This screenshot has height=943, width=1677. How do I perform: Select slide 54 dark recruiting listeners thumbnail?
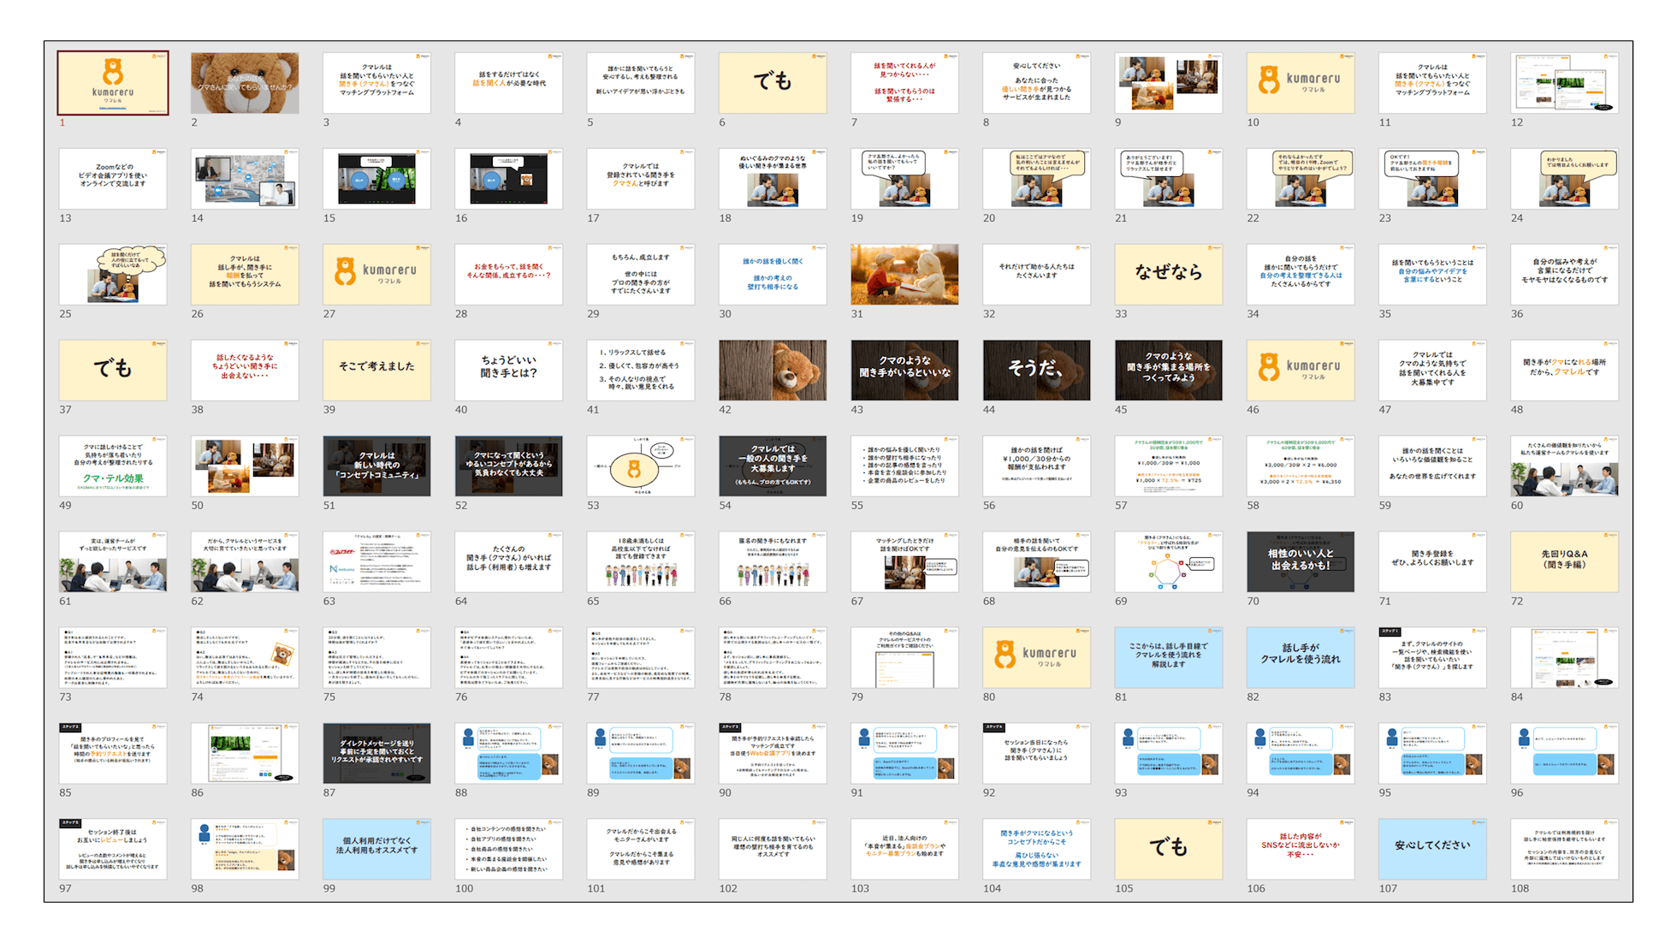pos(773,466)
